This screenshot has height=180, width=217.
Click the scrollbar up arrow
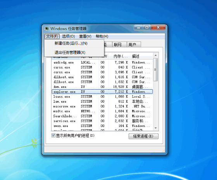click(x=155, y=56)
